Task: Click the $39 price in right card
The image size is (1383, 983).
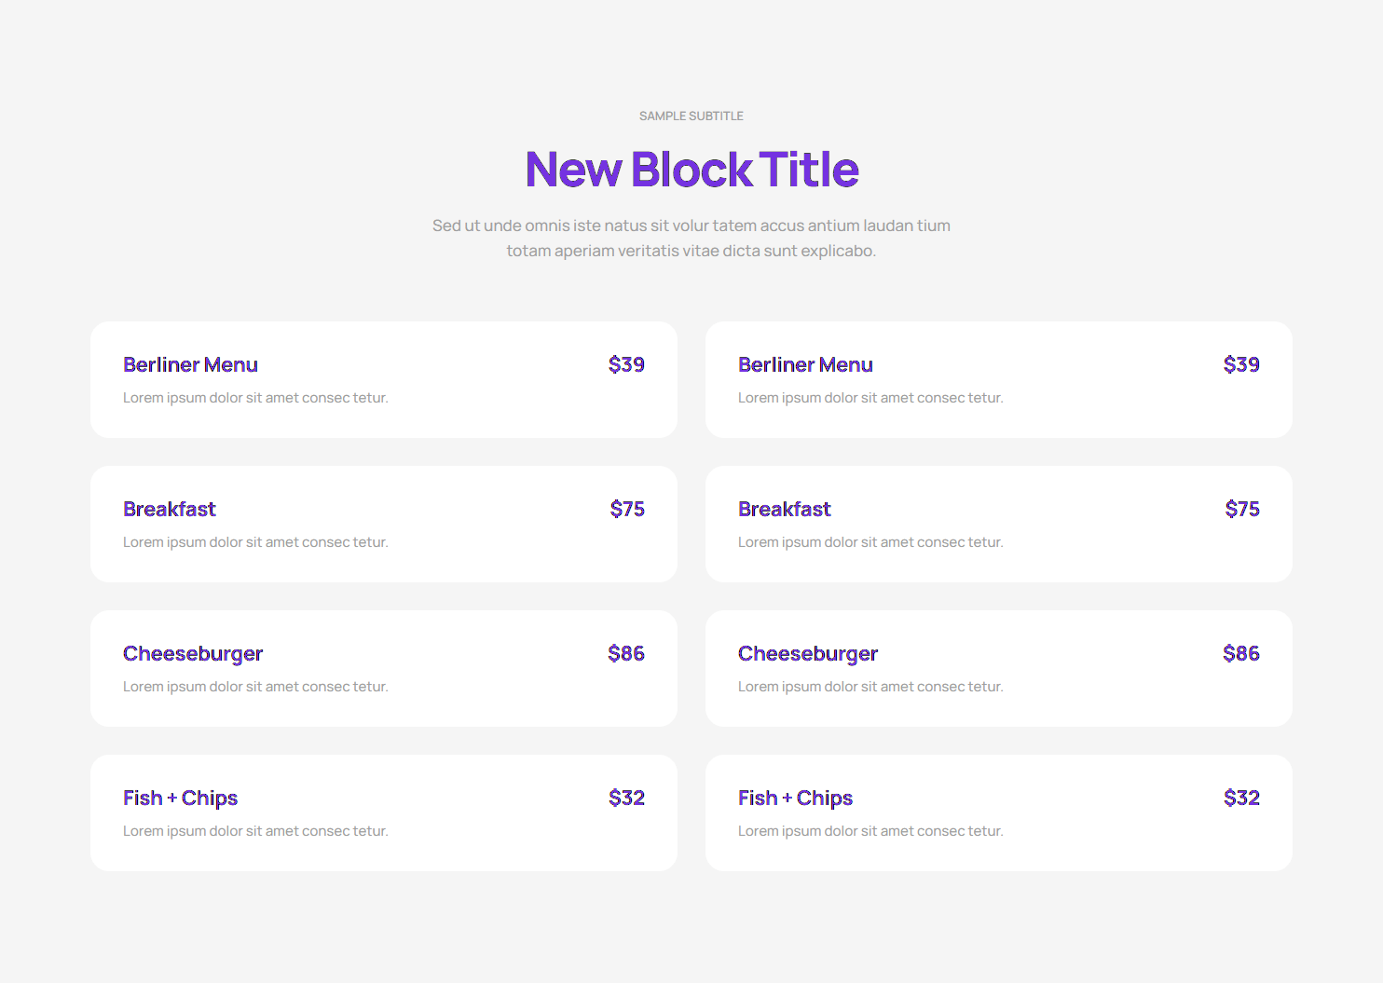Action: coord(1241,365)
